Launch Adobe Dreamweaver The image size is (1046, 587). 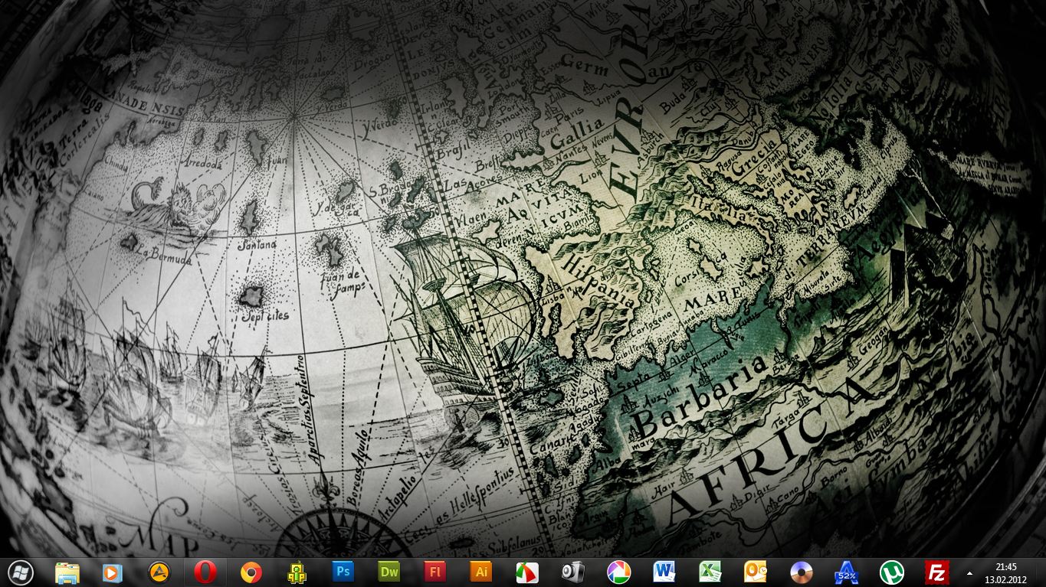click(x=389, y=572)
